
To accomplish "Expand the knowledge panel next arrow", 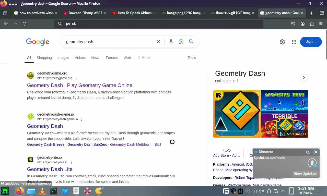I will (304, 78).
